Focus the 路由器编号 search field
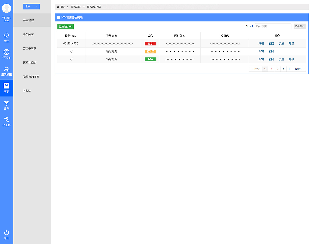The width and height of the screenshot is (320, 244). [273, 26]
